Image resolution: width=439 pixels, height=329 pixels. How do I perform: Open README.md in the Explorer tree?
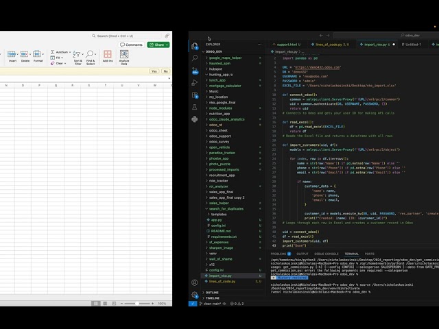coord(233,231)
